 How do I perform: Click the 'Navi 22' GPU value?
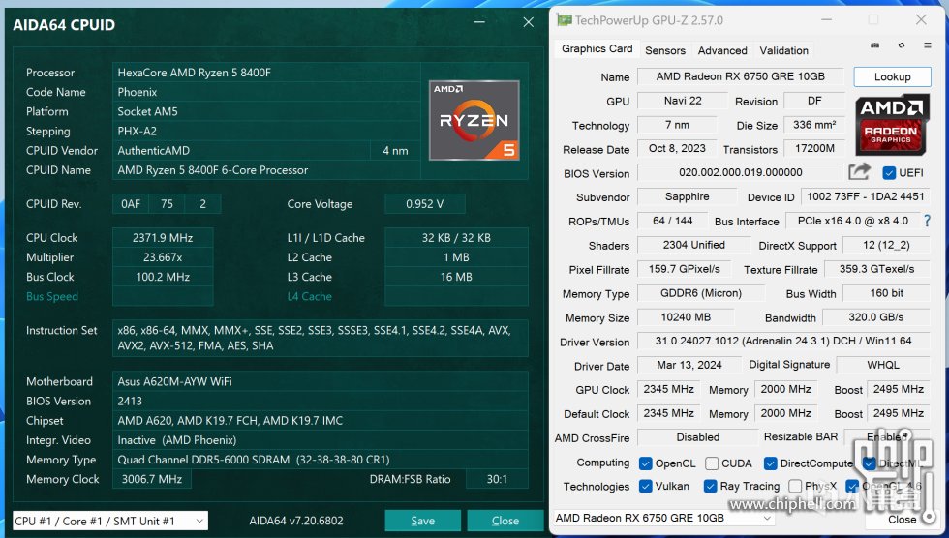click(683, 101)
